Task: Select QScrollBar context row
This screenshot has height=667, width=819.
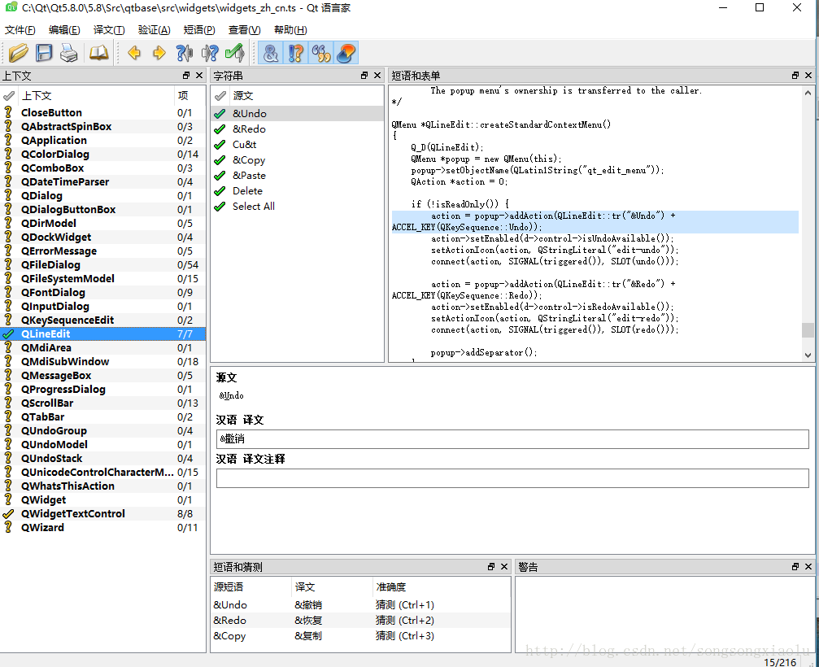Action: [103, 403]
